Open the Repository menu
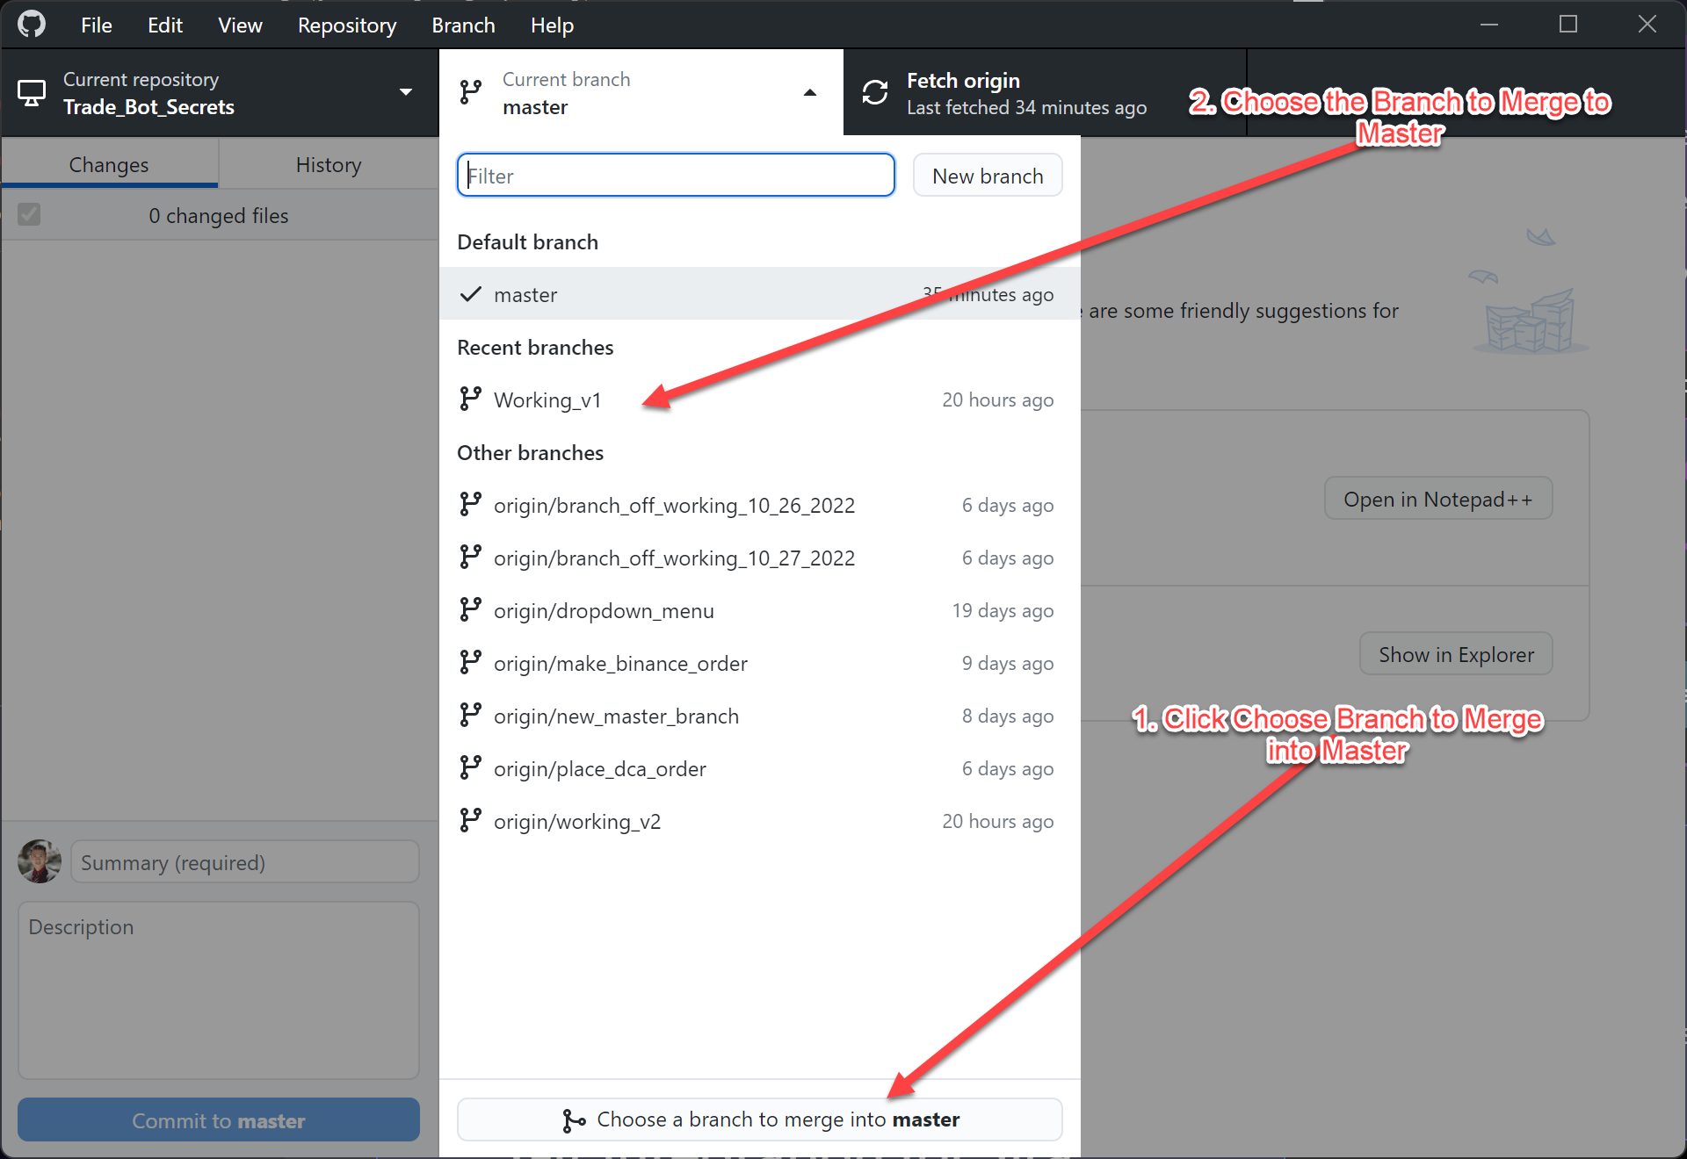Viewport: 1687px width, 1159px height. [346, 25]
